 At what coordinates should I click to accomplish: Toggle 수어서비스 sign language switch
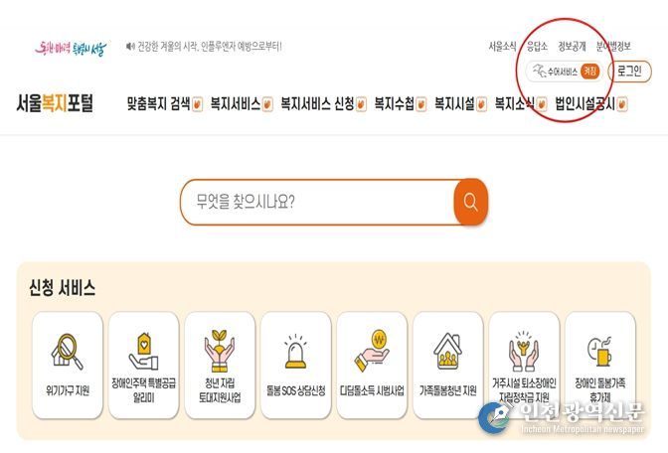point(590,72)
